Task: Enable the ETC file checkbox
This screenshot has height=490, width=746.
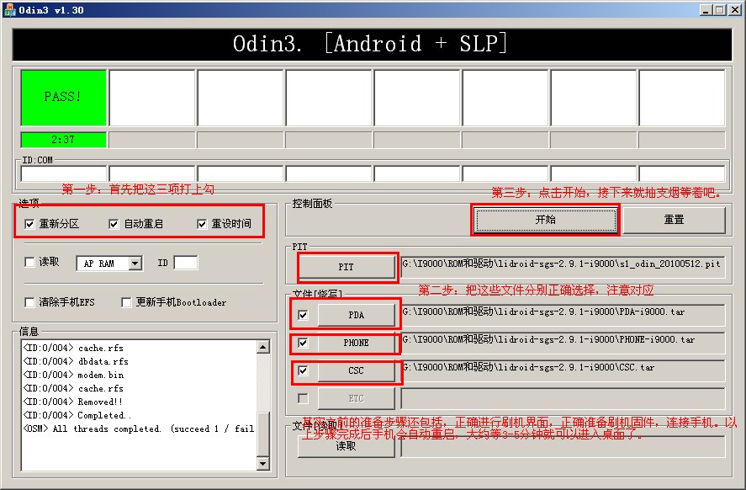Action: click(302, 398)
